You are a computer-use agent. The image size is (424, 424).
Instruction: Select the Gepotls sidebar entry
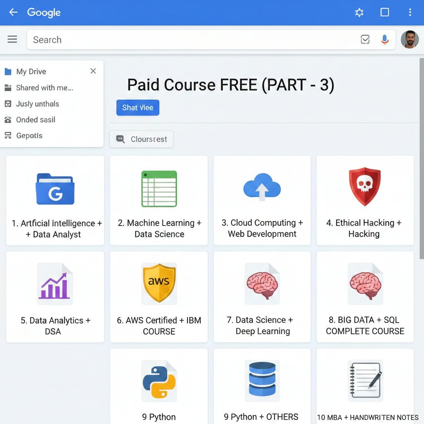(x=29, y=135)
